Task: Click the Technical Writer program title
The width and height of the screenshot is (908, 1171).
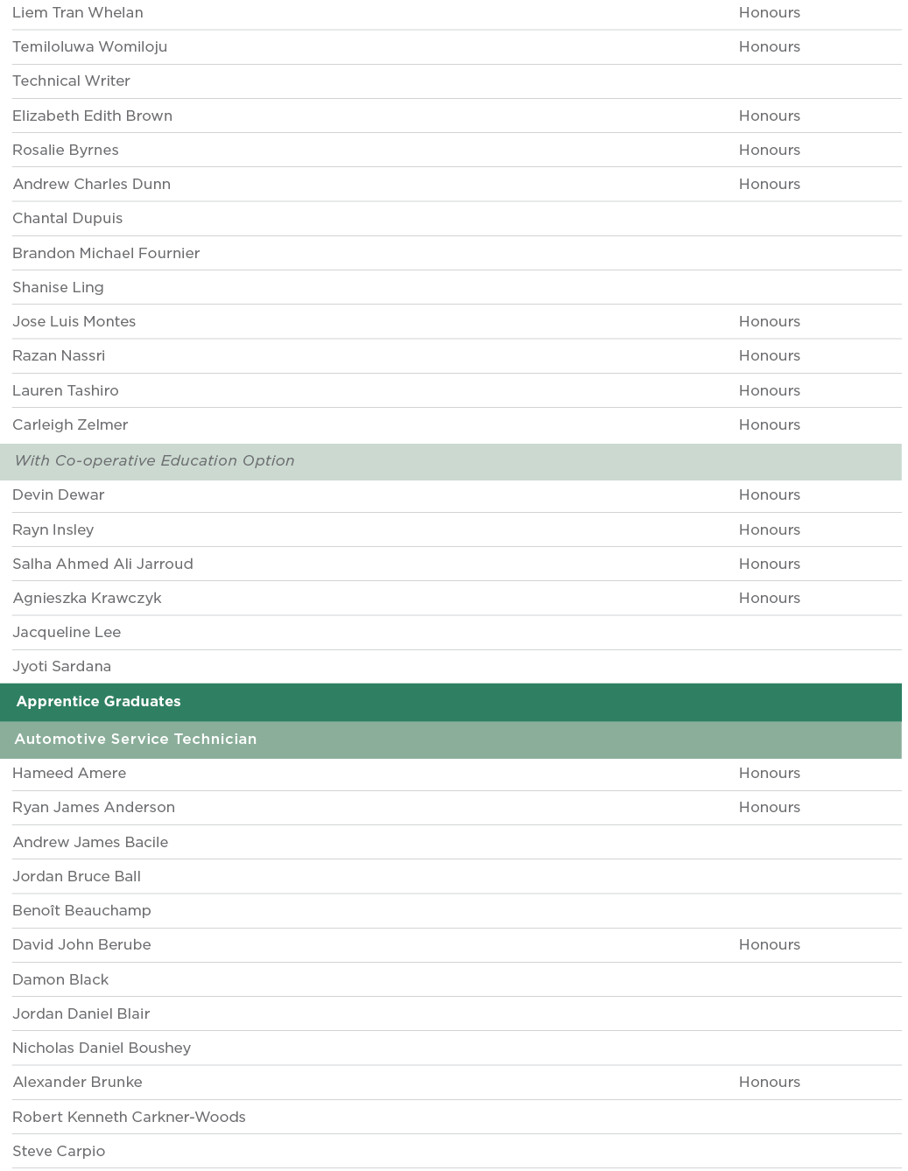Action: (71, 81)
